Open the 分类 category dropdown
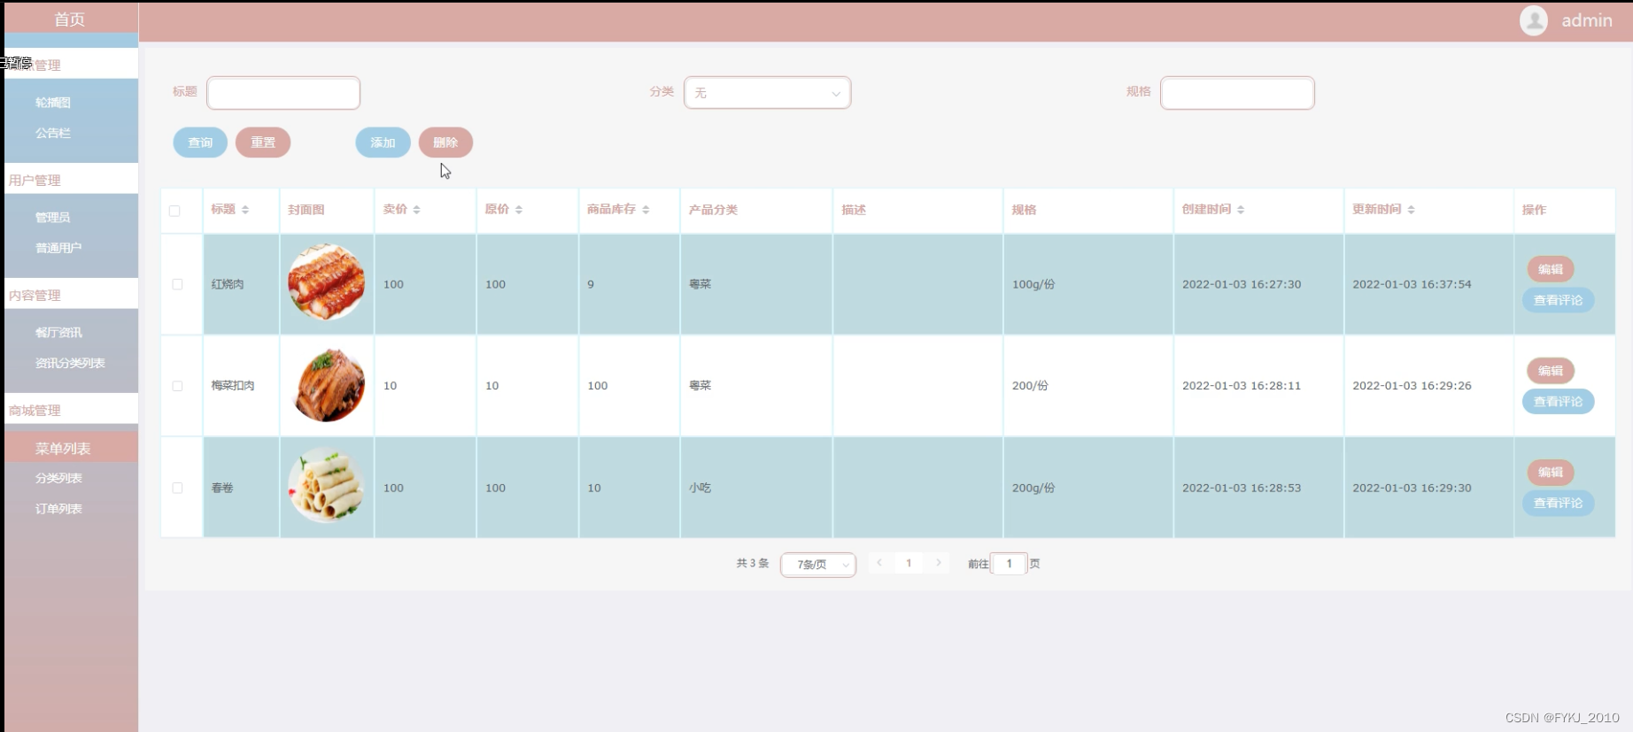Image resolution: width=1633 pixels, height=732 pixels. point(767,93)
